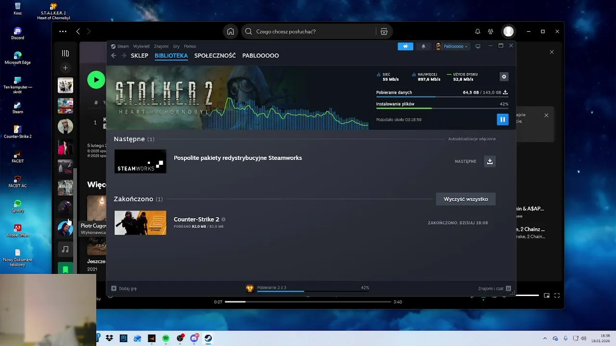Go forward in Steam navigation
The width and height of the screenshot is (616, 346).
coord(124,56)
